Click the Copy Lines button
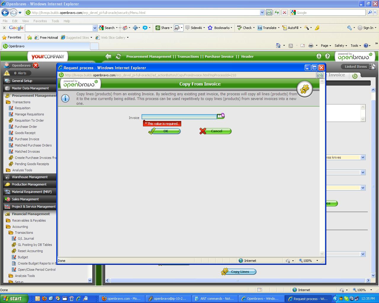The height and width of the screenshot is (303, 379). click(239, 272)
